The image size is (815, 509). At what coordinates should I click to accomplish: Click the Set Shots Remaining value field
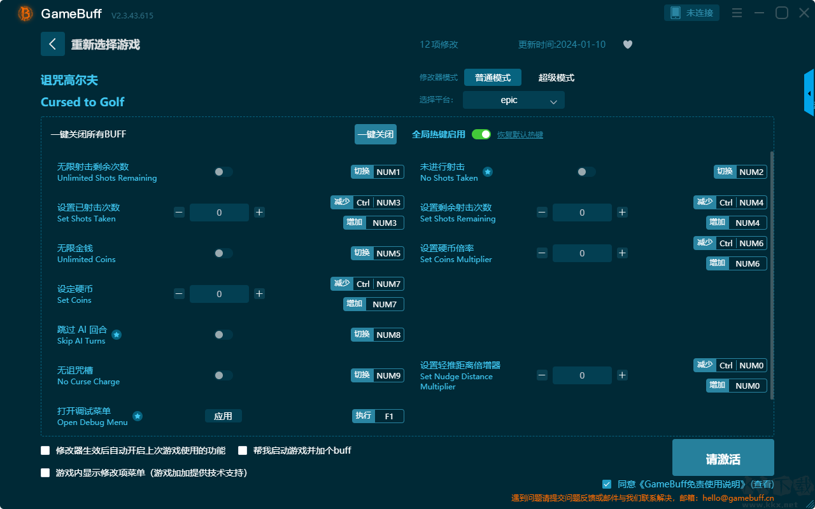(582, 213)
